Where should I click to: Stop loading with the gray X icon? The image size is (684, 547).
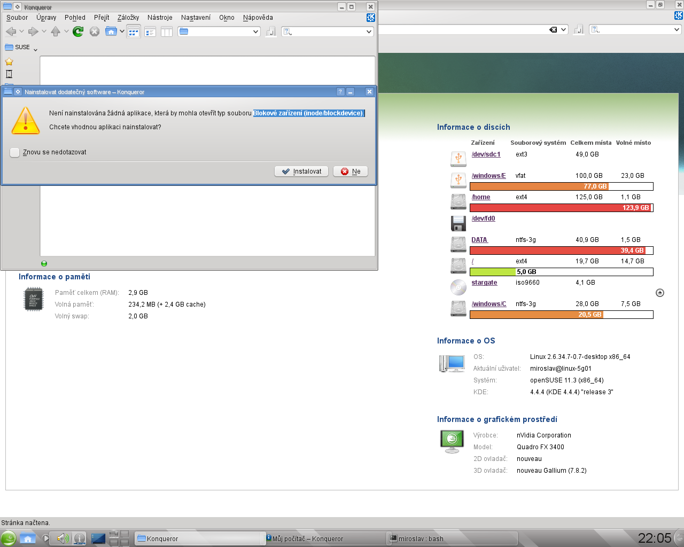(x=95, y=32)
